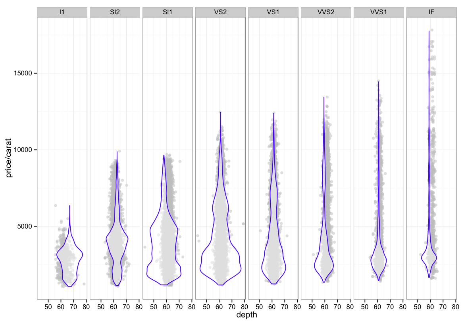This screenshot has width=464, height=321.
Task: Click the 50 tick label under I1 panel
Action: (48, 306)
